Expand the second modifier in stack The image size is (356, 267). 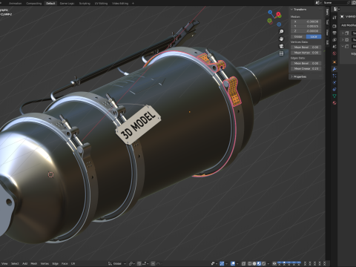(x=343, y=40)
